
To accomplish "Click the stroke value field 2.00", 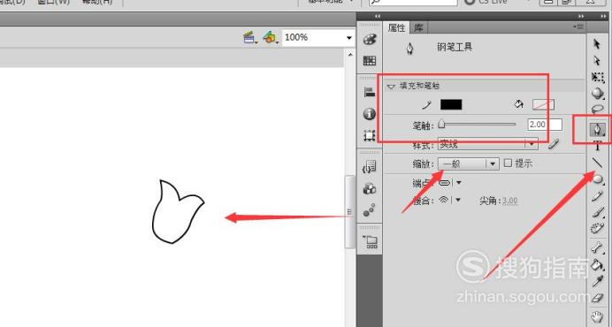I will 545,125.
